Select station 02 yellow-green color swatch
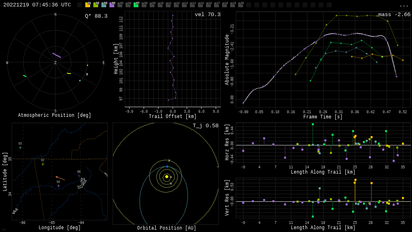The width and height of the screenshot is (412, 232). click(96, 5)
